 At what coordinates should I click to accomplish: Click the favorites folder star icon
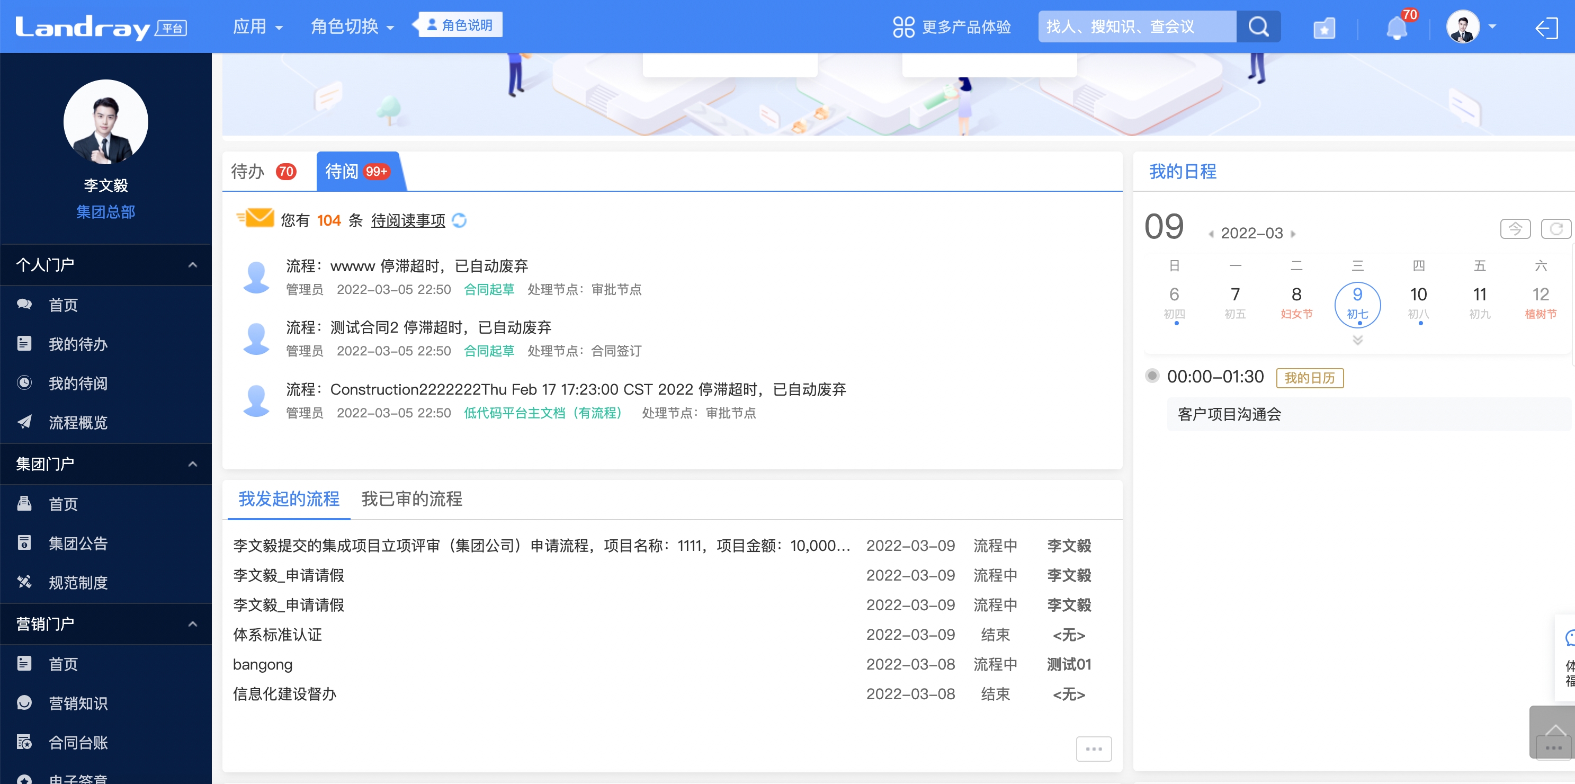pyautogui.click(x=1323, y=28)
